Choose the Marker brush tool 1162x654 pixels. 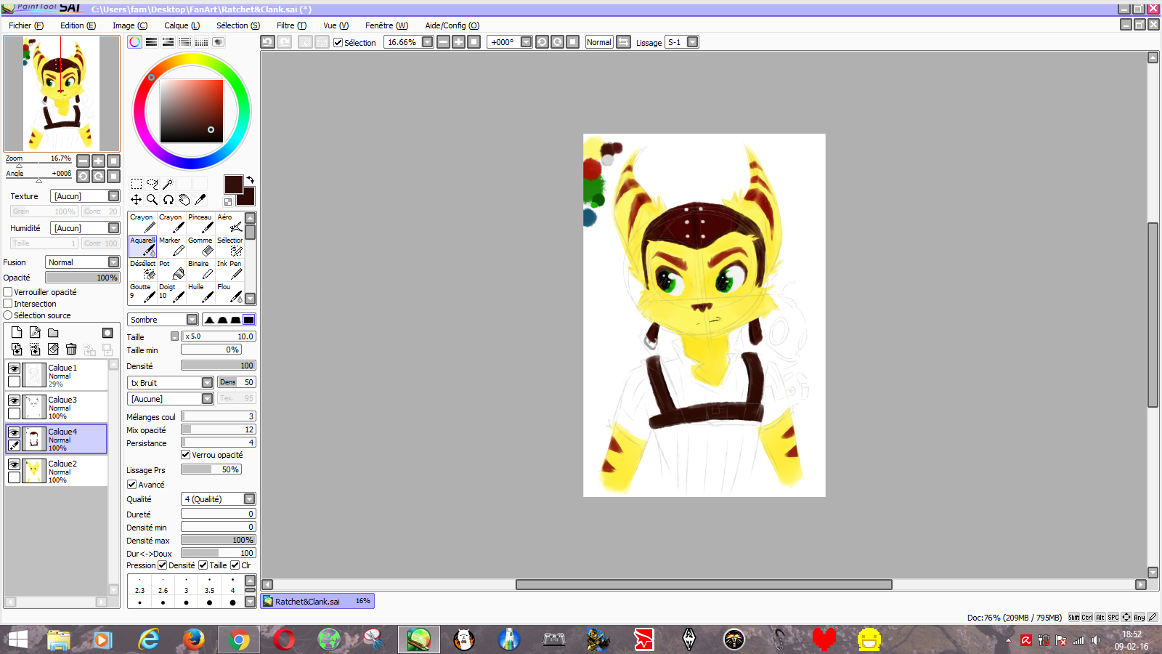tap(171, 246)
